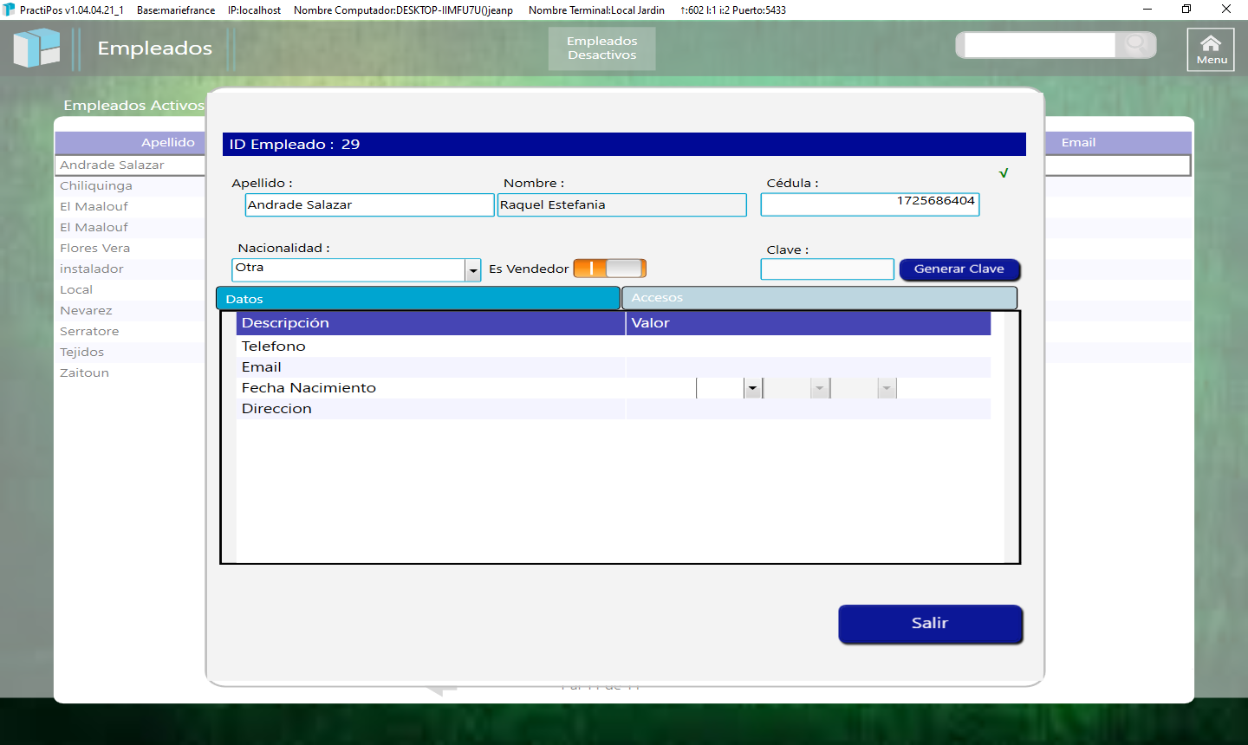Switch to the Accesos tab
This screenshot has width=1248, height=745.
click(818, 298)
